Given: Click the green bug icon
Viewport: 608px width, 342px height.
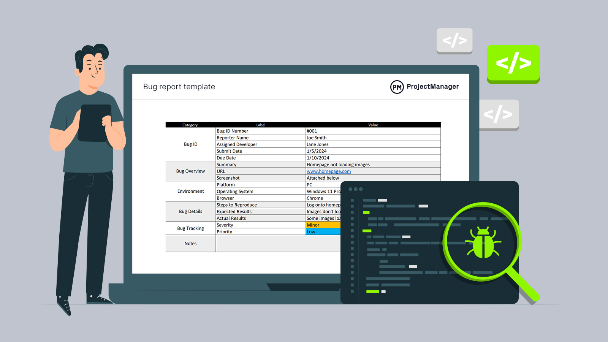Looking at the screenshot, I should click(483, 242).
